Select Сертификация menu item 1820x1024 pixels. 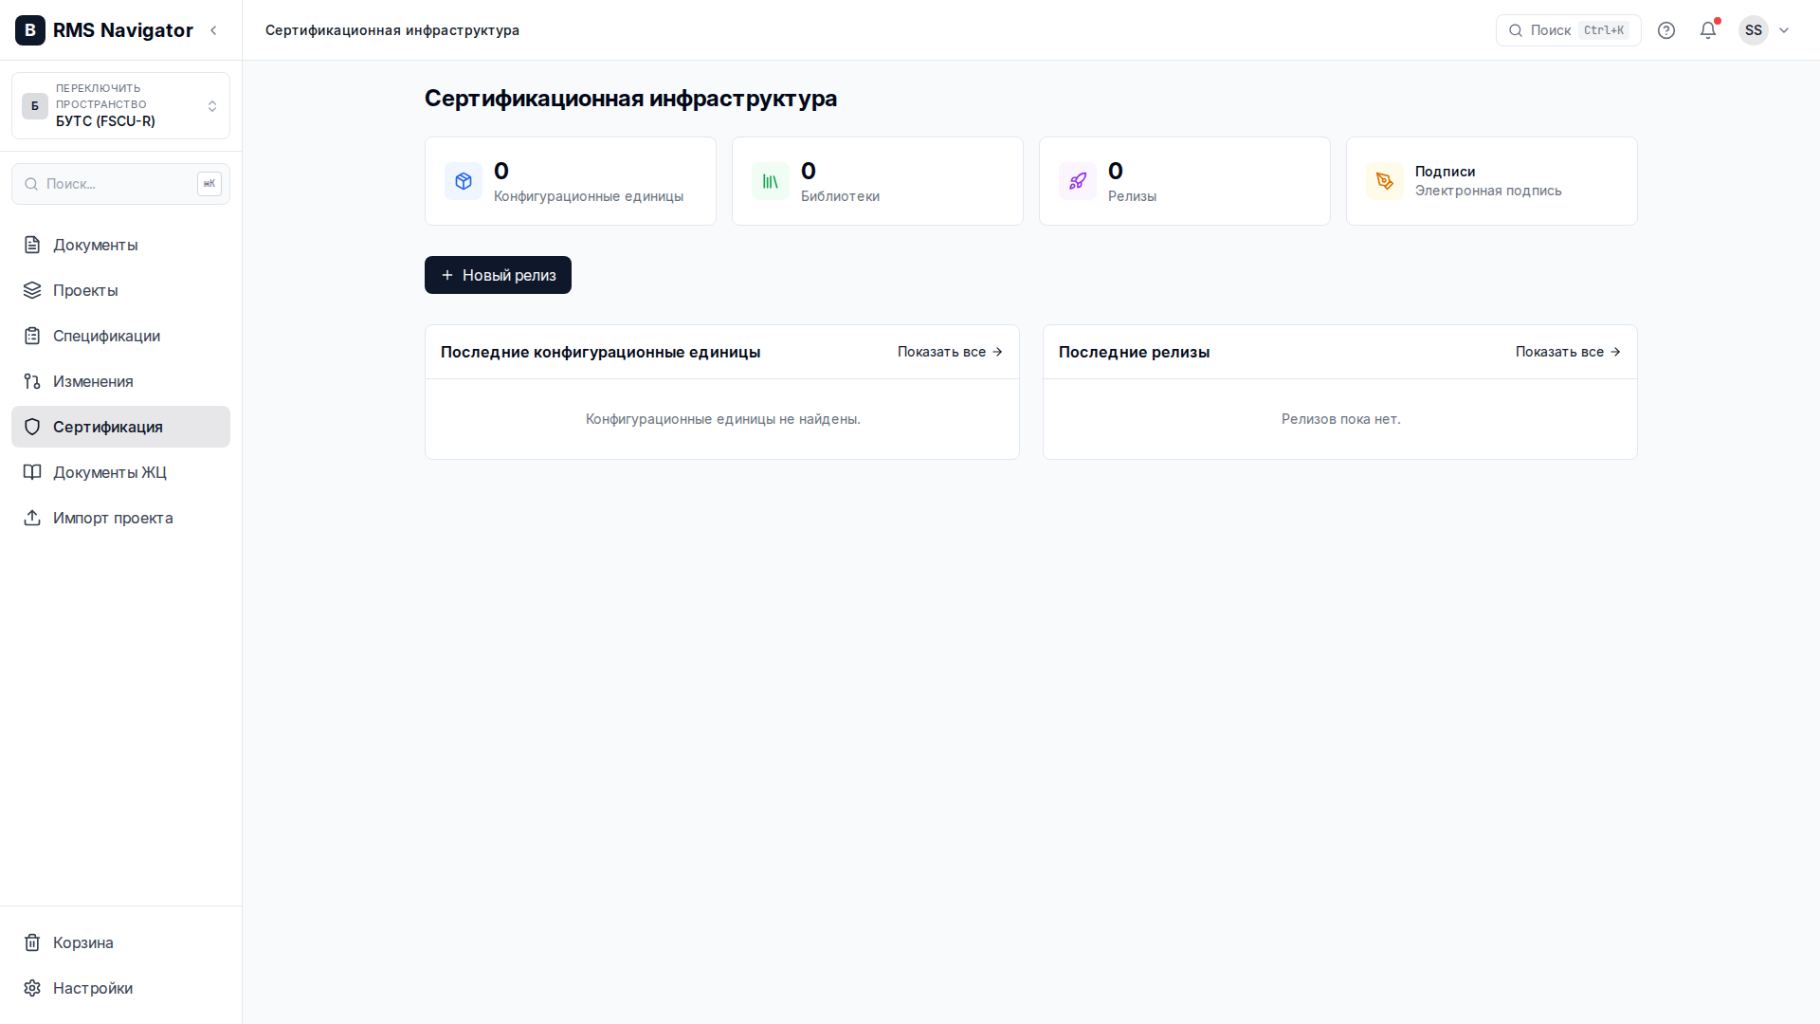pyautogui.click(x=120, y=427)
